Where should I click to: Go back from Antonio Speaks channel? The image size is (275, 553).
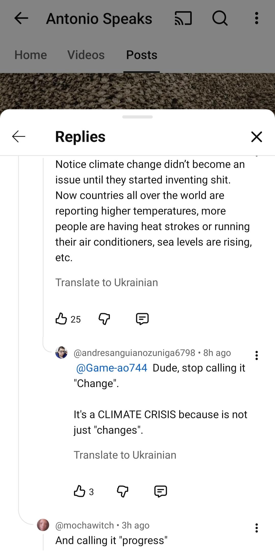coord(21,19)
